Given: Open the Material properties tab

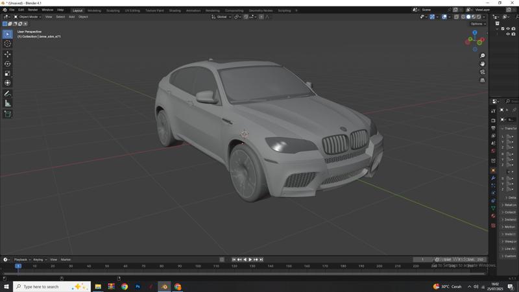Looking at the screenshot, I should [493, 216].
